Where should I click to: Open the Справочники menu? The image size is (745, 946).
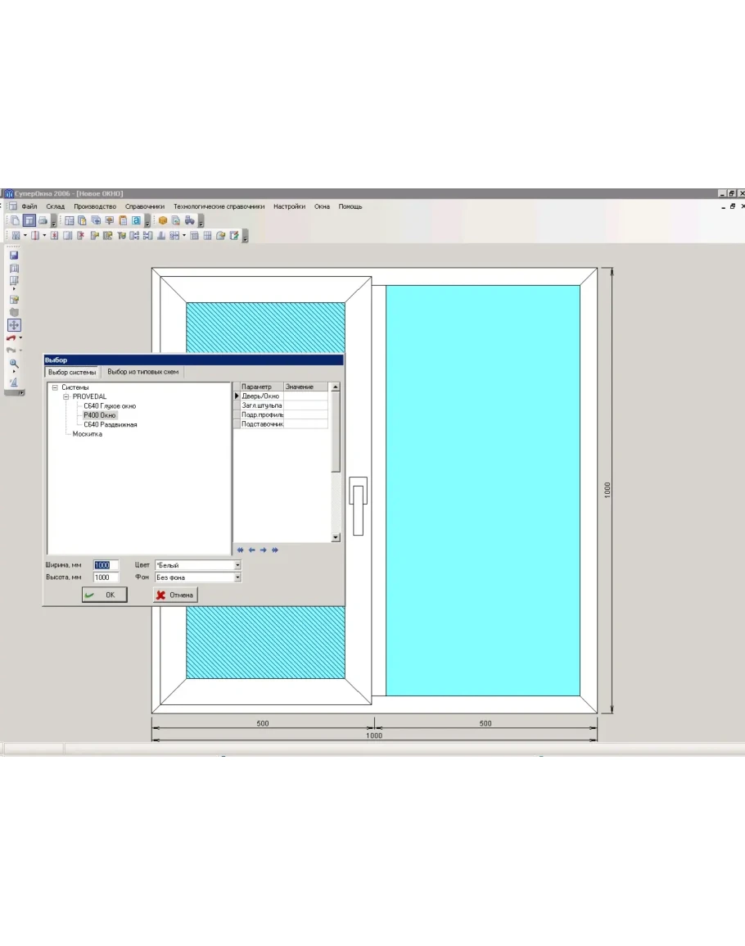coord(145,206)
